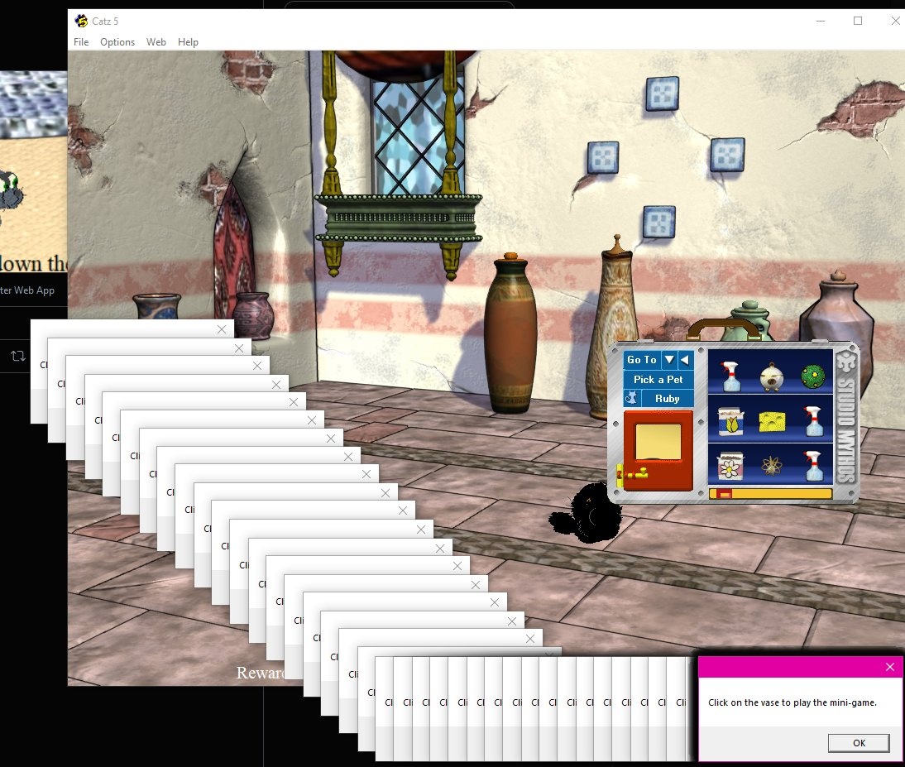
Task: Click the Studio Mythos logo on case
Action: (846, 417)
